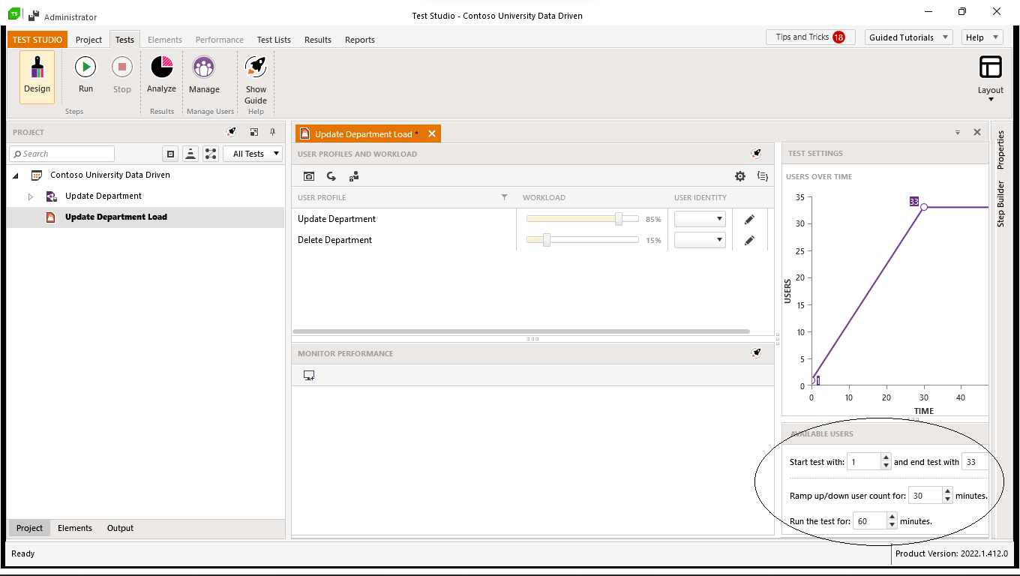
Task: Click the Stop ribbon button
Action: click(122, 75)
